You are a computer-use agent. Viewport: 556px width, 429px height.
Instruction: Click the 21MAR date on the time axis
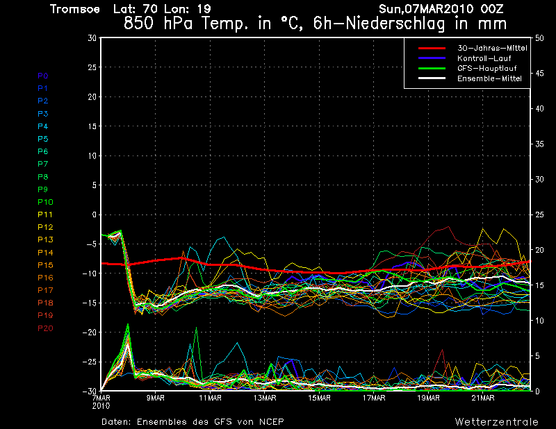coord(483,398)
